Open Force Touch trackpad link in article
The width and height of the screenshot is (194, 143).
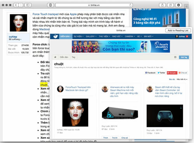45,14
